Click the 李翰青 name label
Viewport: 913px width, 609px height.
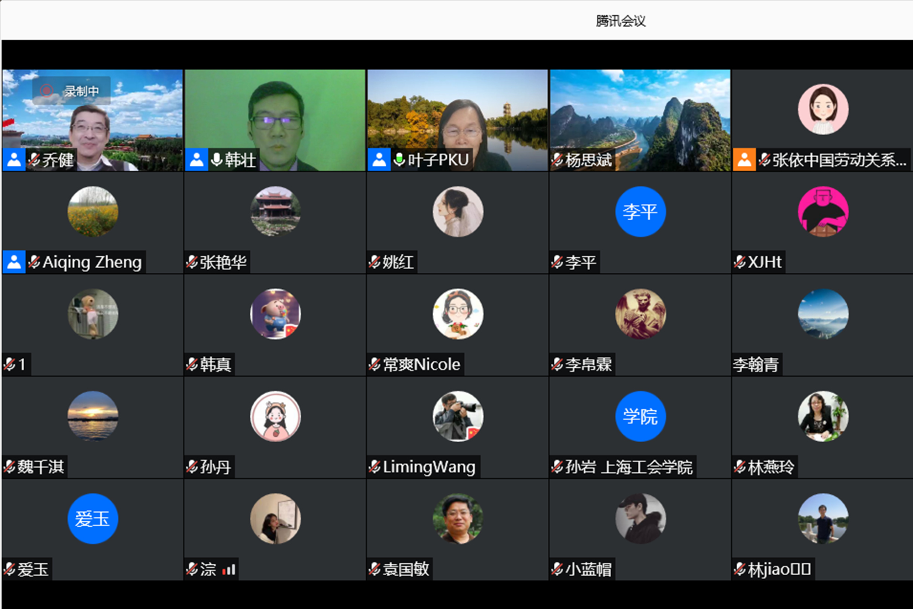pyautogui.click(x=756, y=364)
